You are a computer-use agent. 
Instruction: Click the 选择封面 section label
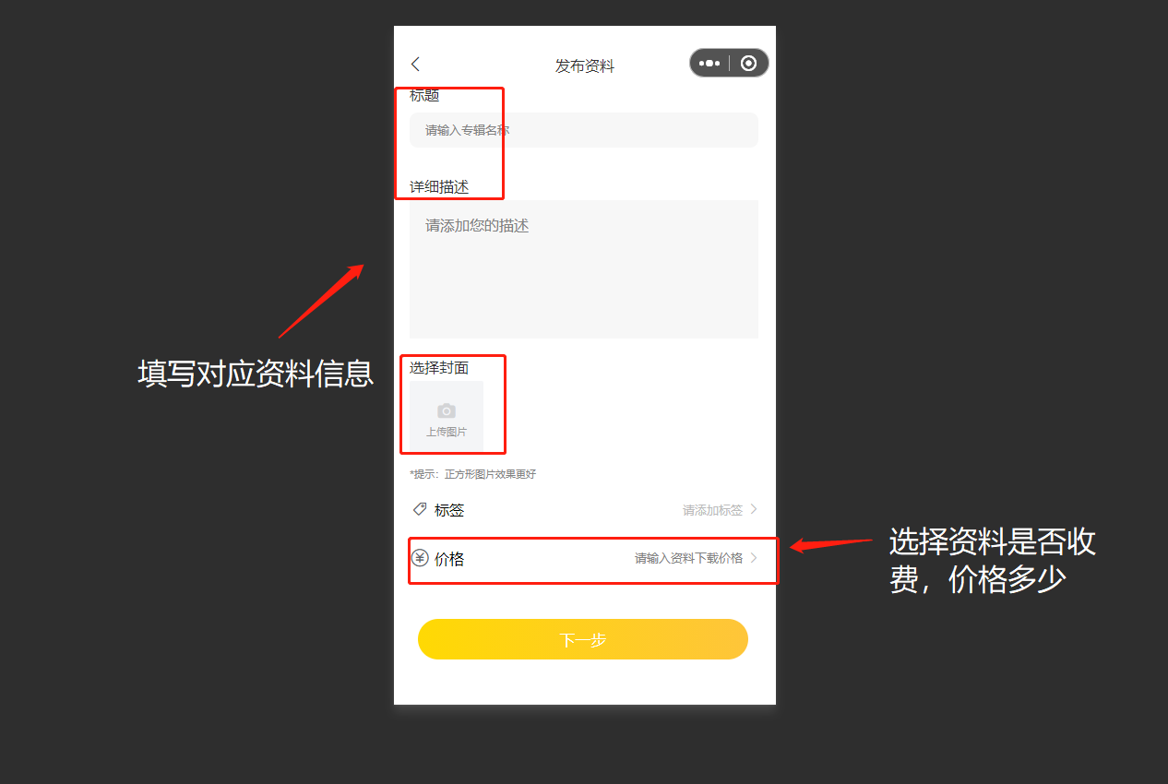[439, 368]
